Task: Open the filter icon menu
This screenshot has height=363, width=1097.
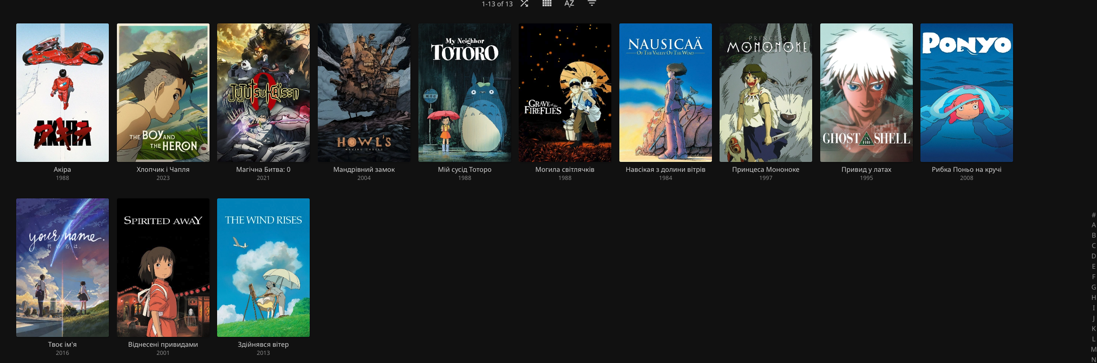Action: pos(592,4)
